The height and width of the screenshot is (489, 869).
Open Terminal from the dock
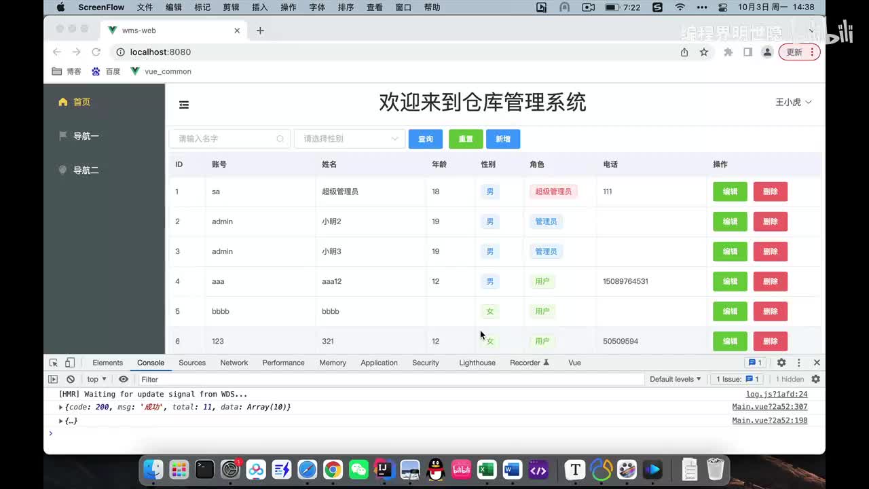tap(204, 469)
